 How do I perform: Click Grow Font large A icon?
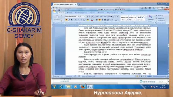click(x=87, y=17)
